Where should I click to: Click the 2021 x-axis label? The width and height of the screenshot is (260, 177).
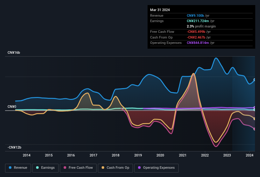[182, 155]
